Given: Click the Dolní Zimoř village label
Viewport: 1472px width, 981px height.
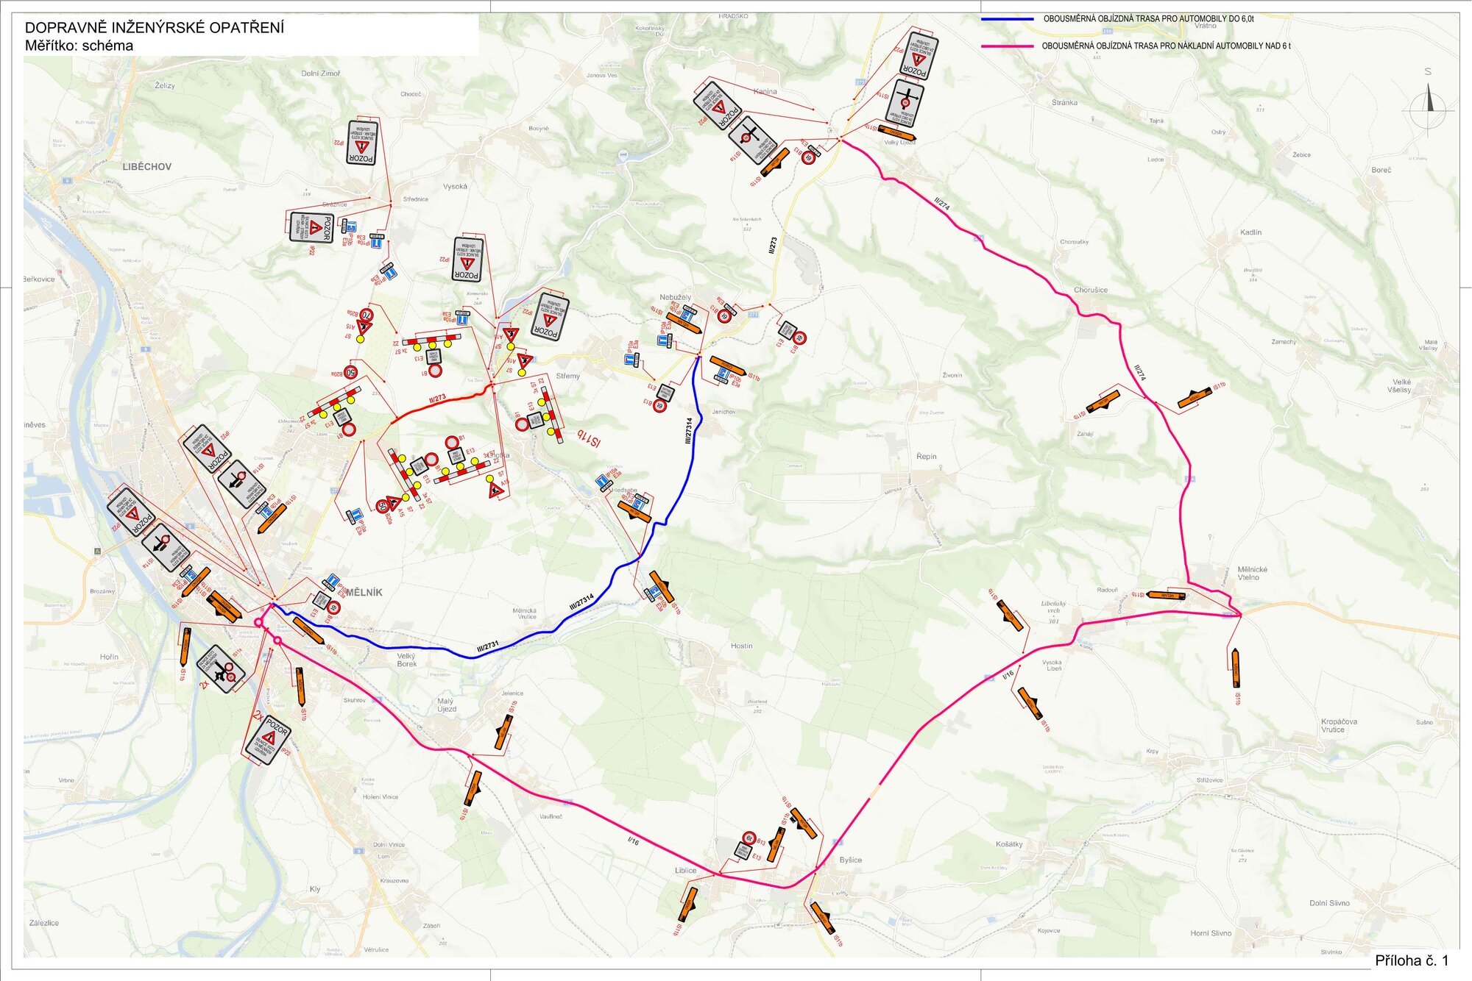Looking at the screenshot, I should [x=321, y=74].
